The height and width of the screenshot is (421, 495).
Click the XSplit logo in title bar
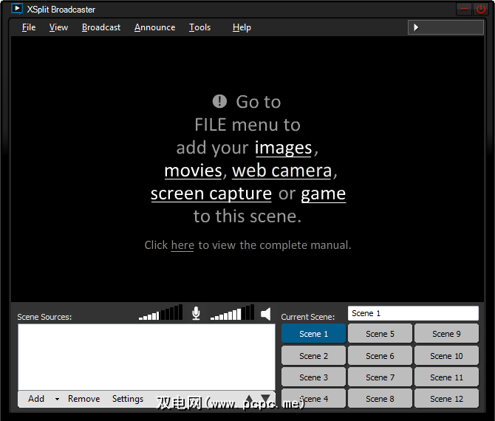pyautogui.click(x=17, y=10)
